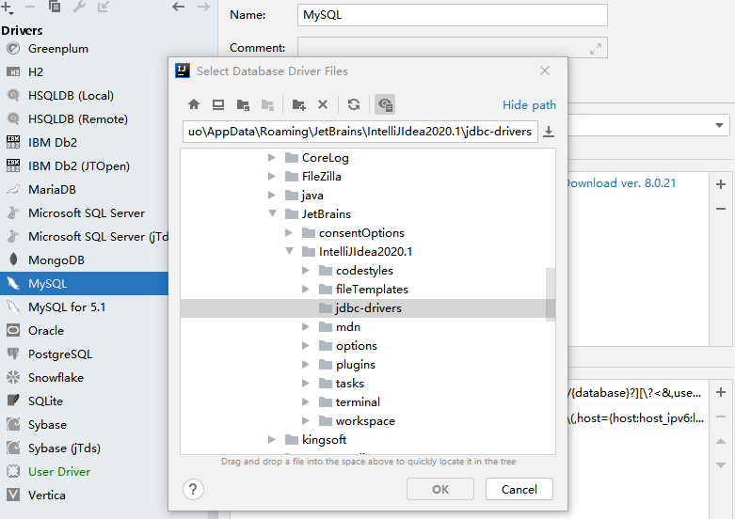Click the back arrow in left toolbar

178,7
